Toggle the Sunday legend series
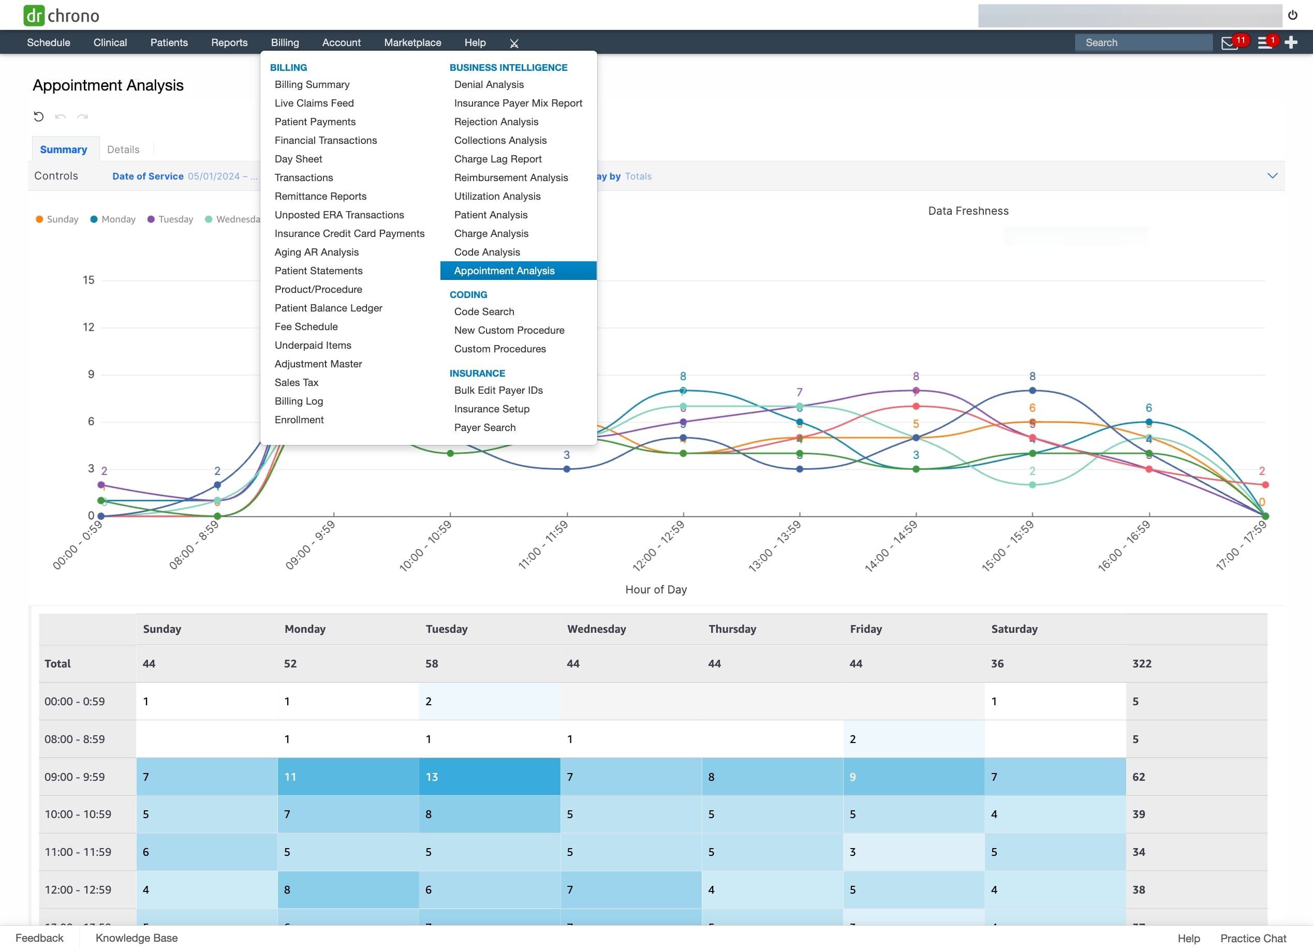Image resolution: width=1313 pixels, height=950 pixels. click(57, 219)
